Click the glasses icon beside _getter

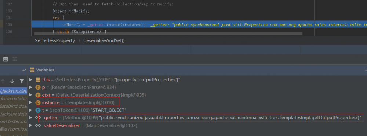pyautogui.click(x=38, y=118)
